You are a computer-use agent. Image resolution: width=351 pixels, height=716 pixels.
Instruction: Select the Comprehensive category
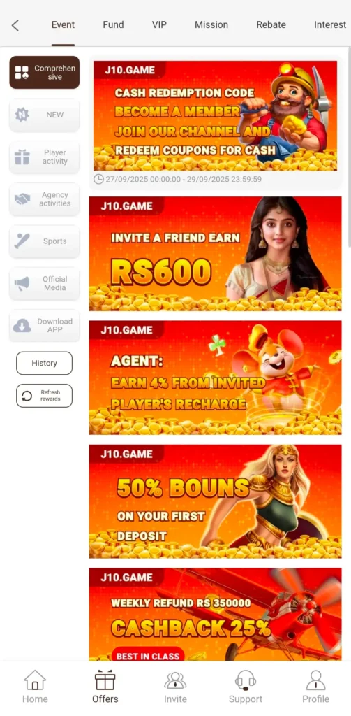click(44, 72)
